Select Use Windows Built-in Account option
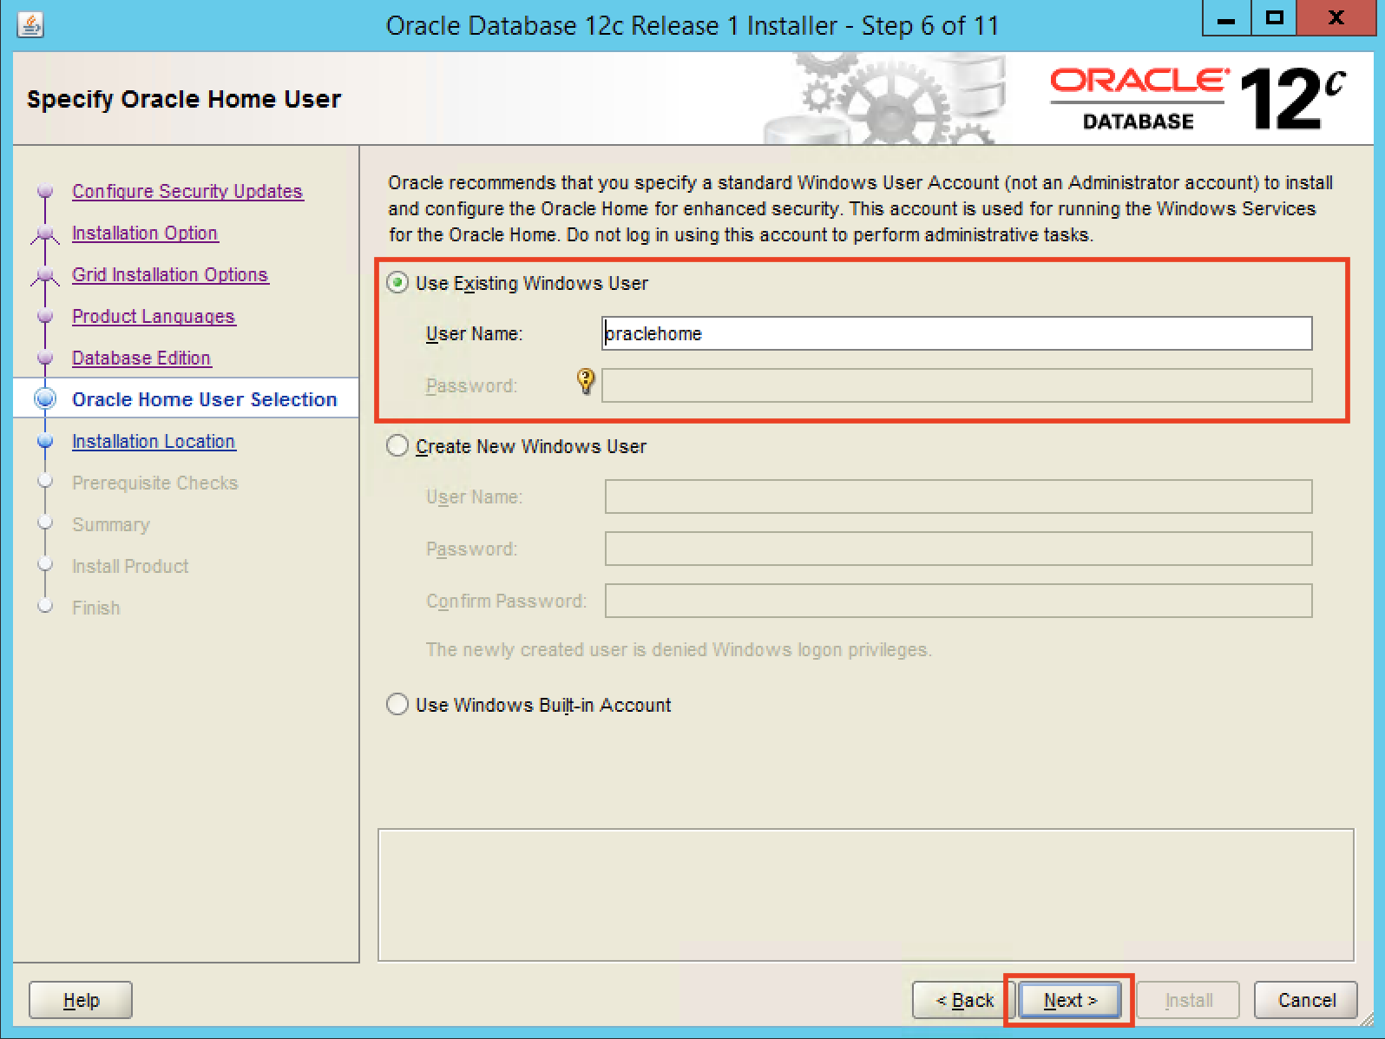Screen dimensions: 1385x1039 (x=397, y=704)
